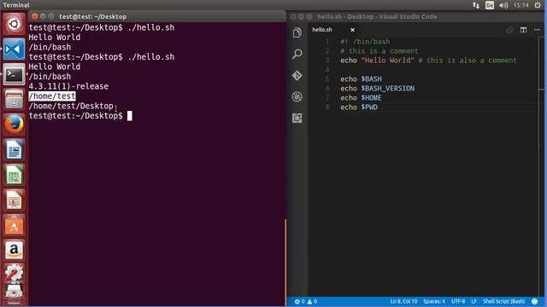Click the echo $PWD code line
Viewport: 547px width, 307px height.
[359, 107]
